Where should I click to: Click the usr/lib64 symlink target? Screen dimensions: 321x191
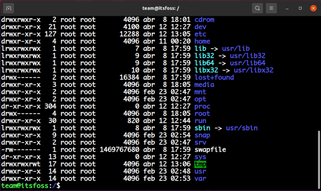248,63
